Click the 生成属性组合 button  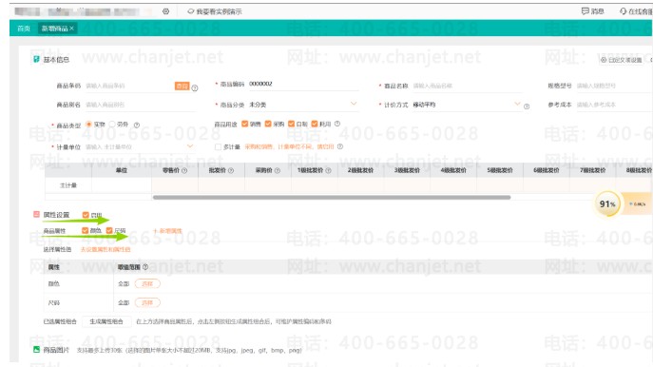(106, 321)
